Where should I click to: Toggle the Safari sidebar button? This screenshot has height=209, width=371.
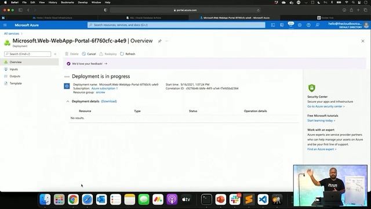click(20, 10)
